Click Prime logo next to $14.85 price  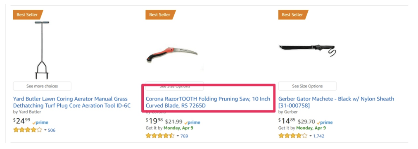[x=325, y=123]
